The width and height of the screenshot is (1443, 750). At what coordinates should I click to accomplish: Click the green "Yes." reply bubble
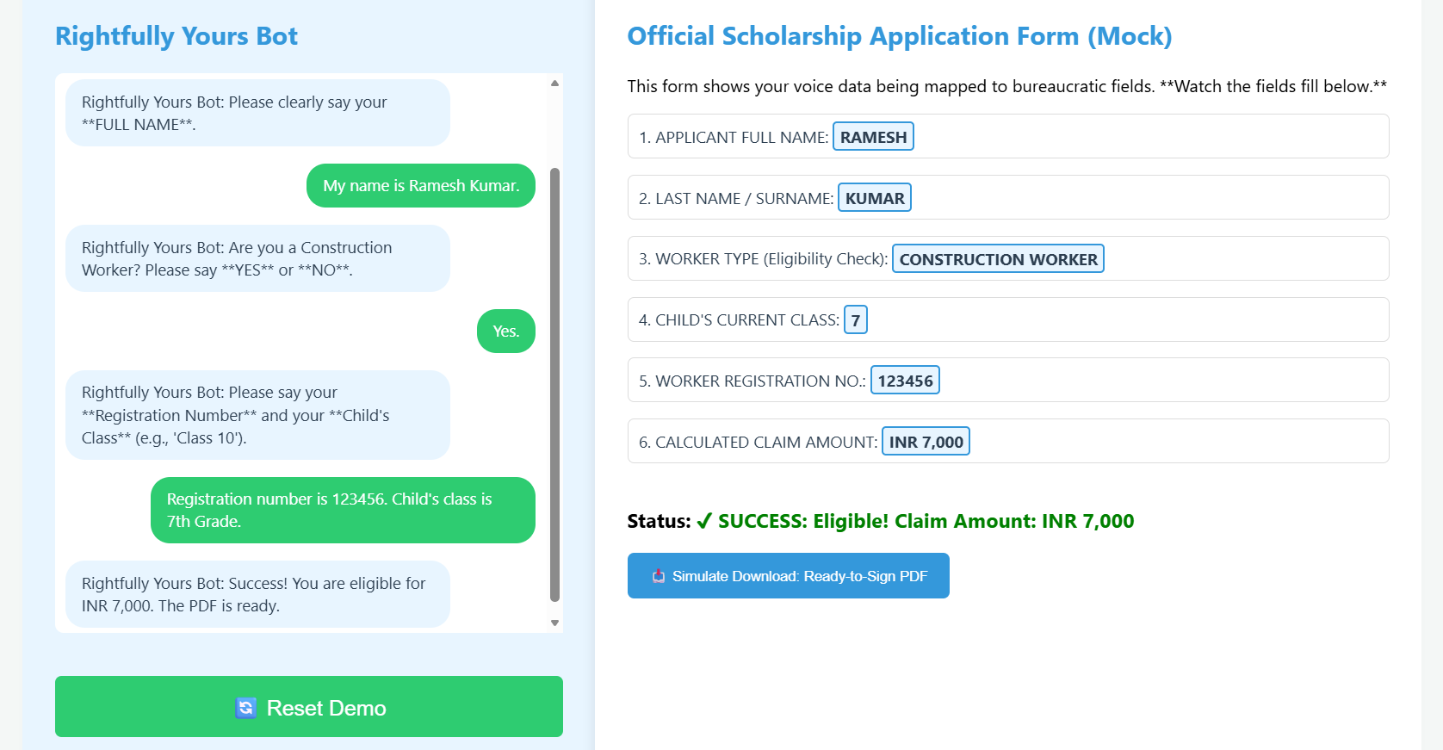coord(505,332)
